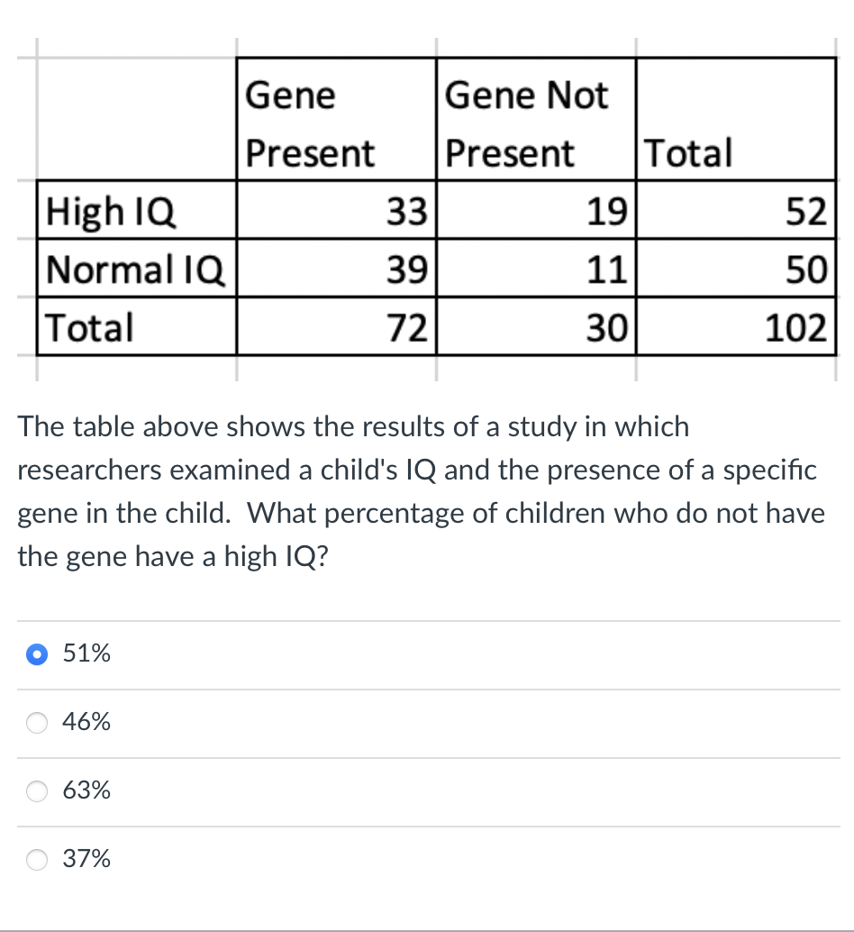This screenshot has height=932, width=854.
Task: Click the cell containing 102
Action: coord(802,327)
